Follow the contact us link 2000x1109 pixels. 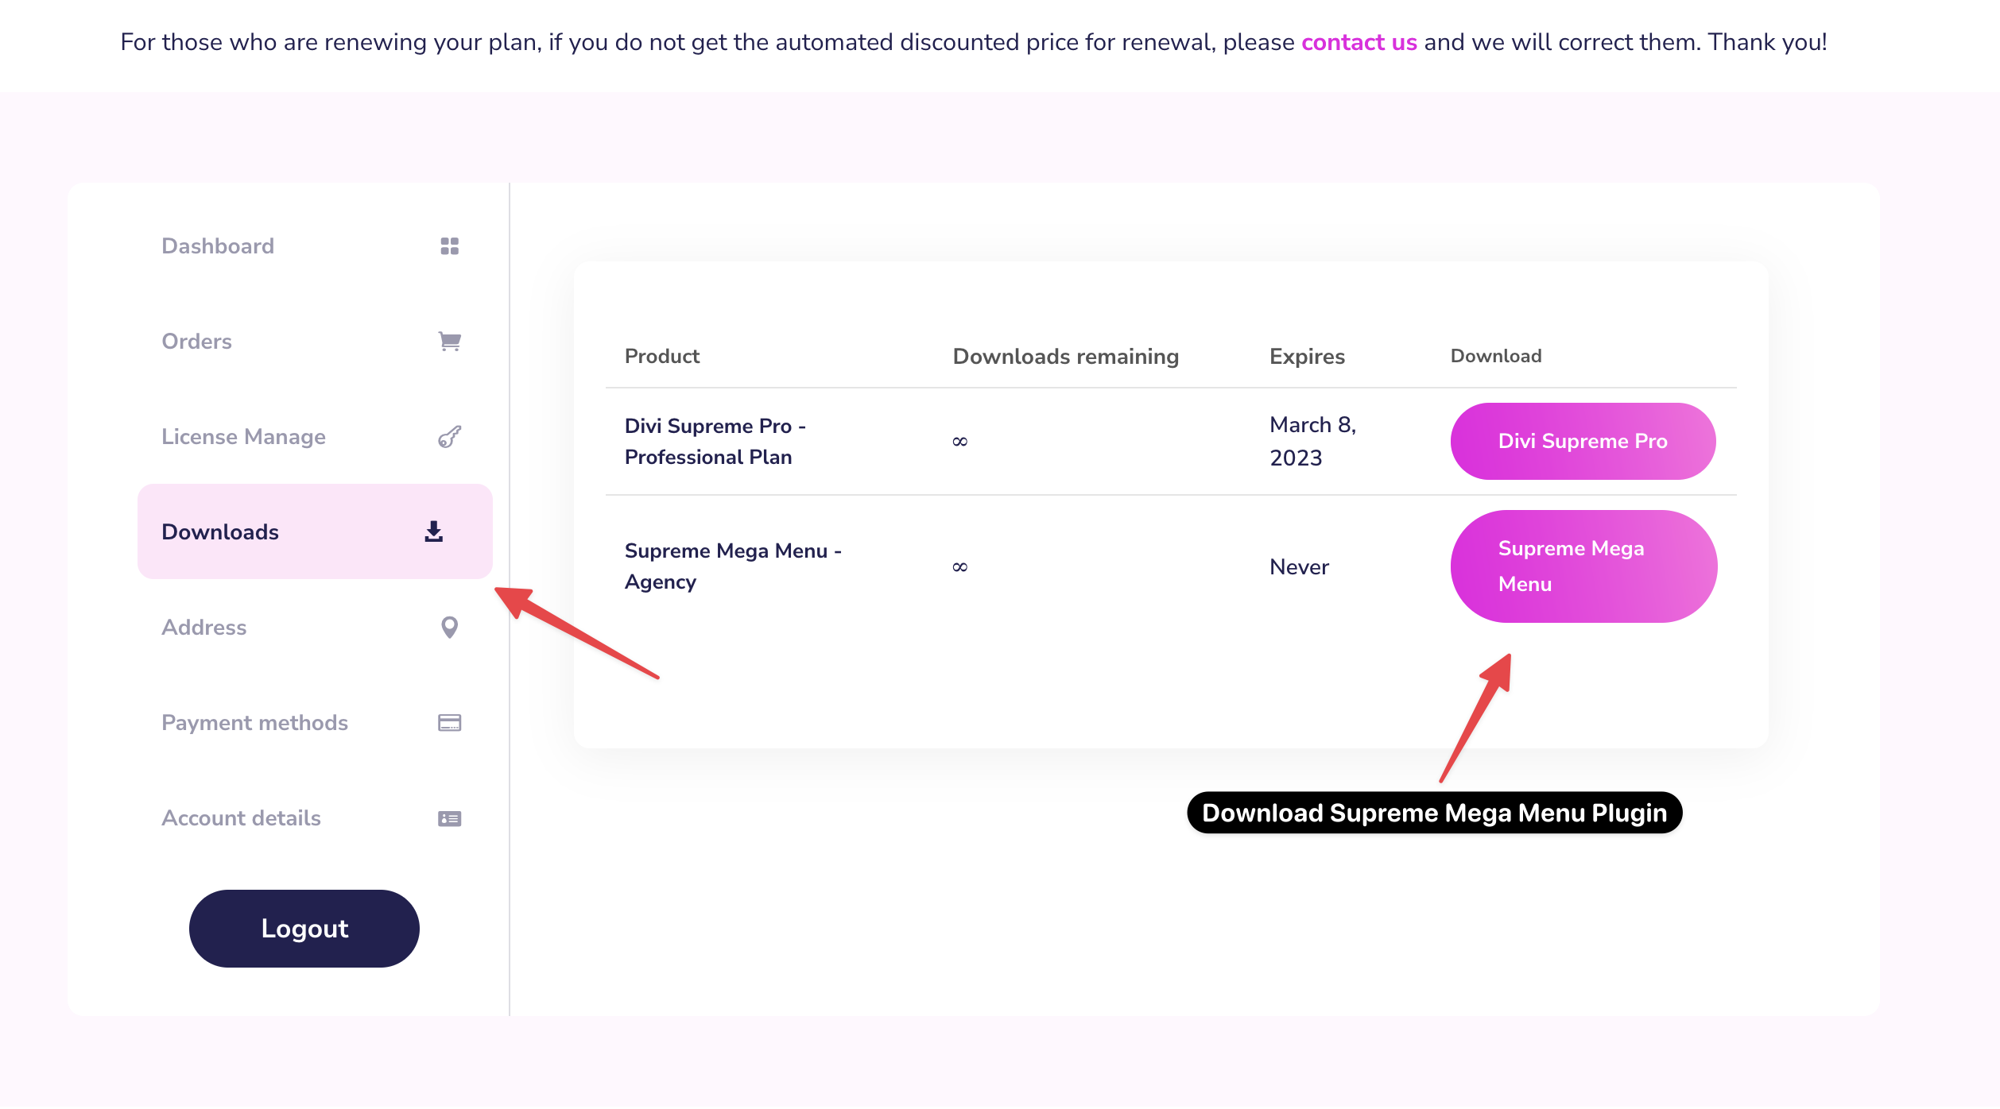coord(1359,42)
